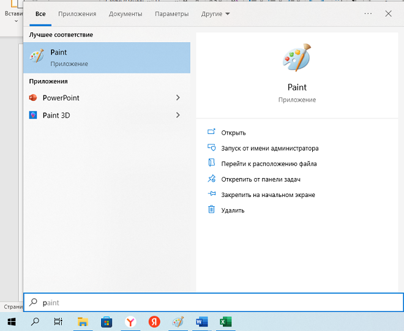Viewport: 404px width, 331px height.
Task: Click the PowerPoint icon in results
Action: point(33,98)
